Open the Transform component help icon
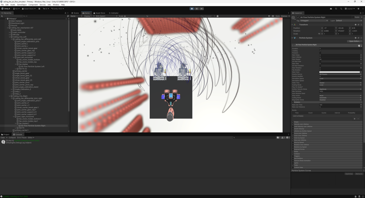Image resolution: width=365 pixels, height=198 pixels. (355, 25)
